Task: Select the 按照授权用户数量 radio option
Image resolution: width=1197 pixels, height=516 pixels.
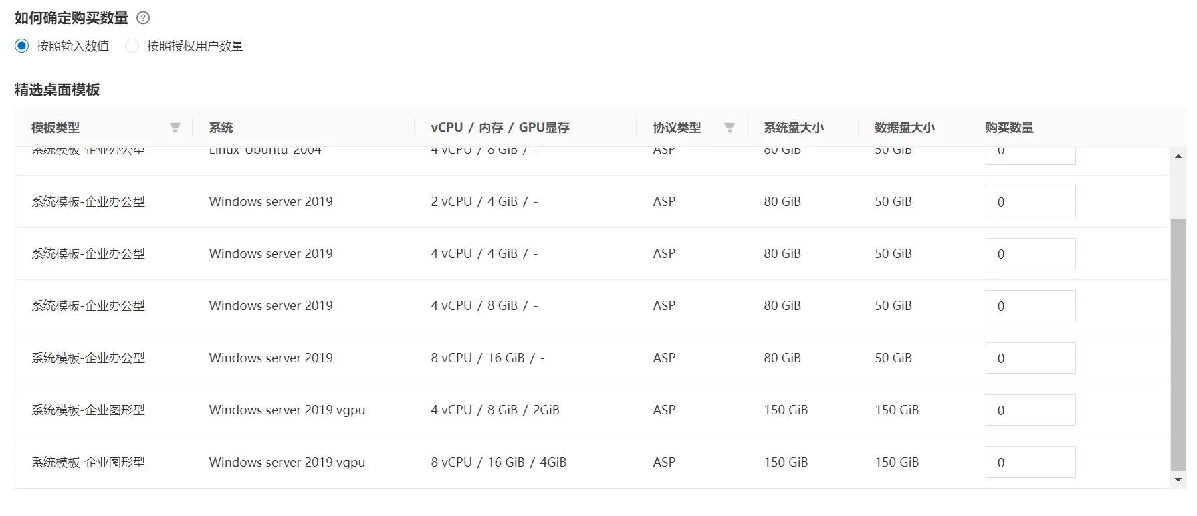Action: (132, 46)
